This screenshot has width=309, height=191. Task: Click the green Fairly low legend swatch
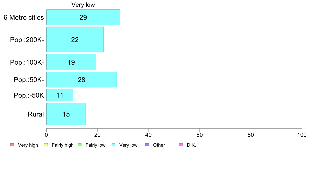(x=80, y=145)
